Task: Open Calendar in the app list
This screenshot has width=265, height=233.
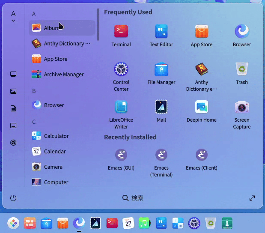Action: coord(62,151)
